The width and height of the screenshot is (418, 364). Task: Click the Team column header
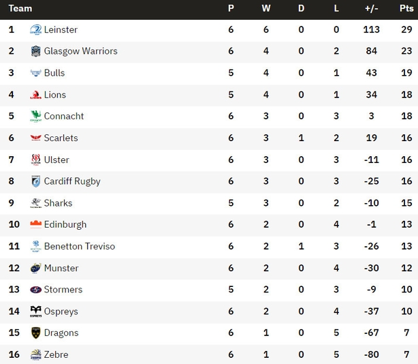pos(20,9)
